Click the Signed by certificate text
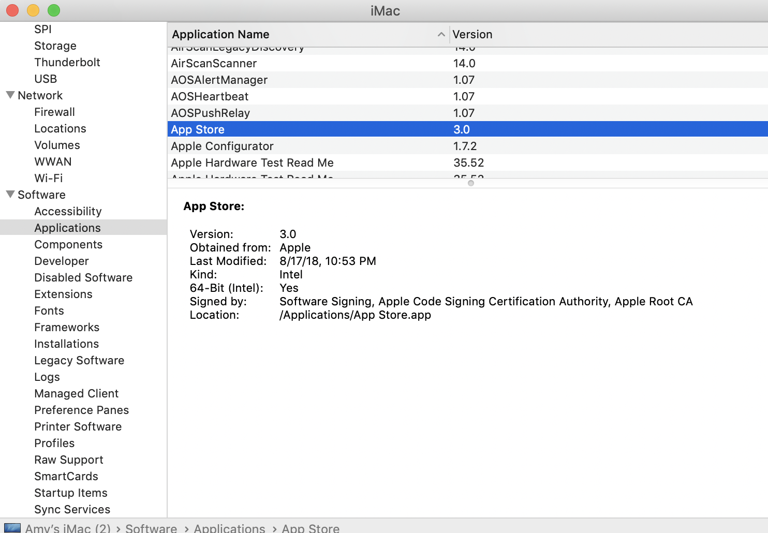Image resolution: width=768 pixels, height=533 pixels. [x=486, y=301]
